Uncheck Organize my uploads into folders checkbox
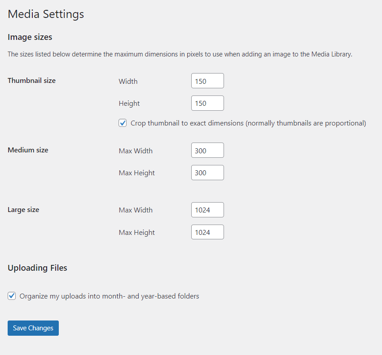The width and height of the screenshot is (382, 355). [12, 296]
